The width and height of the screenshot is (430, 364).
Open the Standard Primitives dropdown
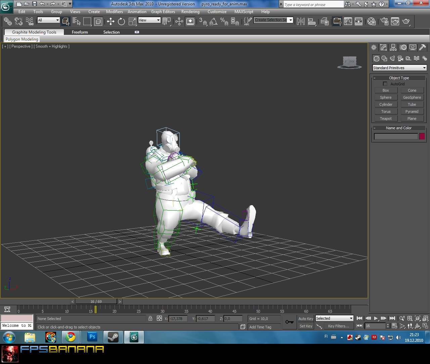tap(399, 67)
